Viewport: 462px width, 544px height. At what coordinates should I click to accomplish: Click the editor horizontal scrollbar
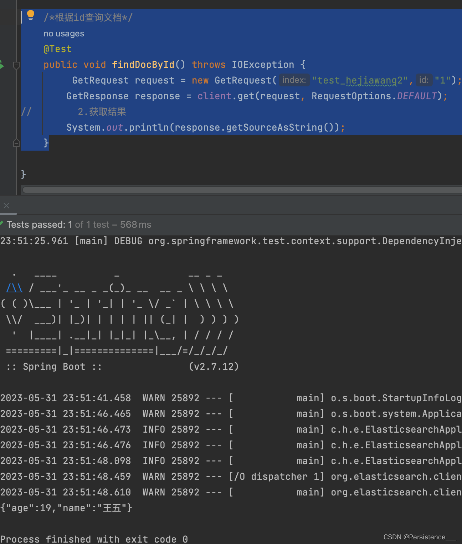point(242,190)
